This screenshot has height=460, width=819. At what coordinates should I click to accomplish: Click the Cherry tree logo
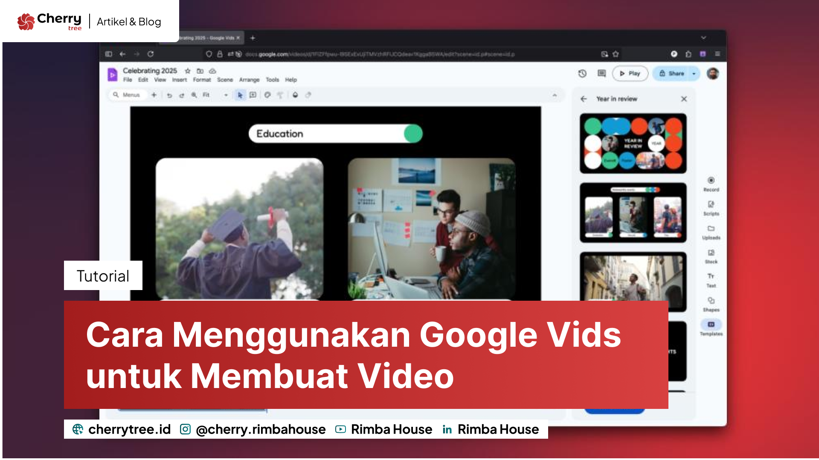click(x=49, y=21)
